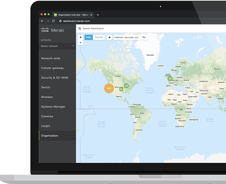The height and width of the screenshot is (184, 226).
Task: Click the Address, zip code field
Action: click(x=127, y=37)
